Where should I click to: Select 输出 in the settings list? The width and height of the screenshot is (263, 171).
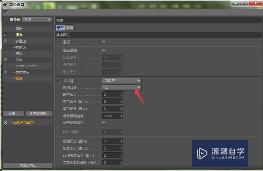(19, 29)
